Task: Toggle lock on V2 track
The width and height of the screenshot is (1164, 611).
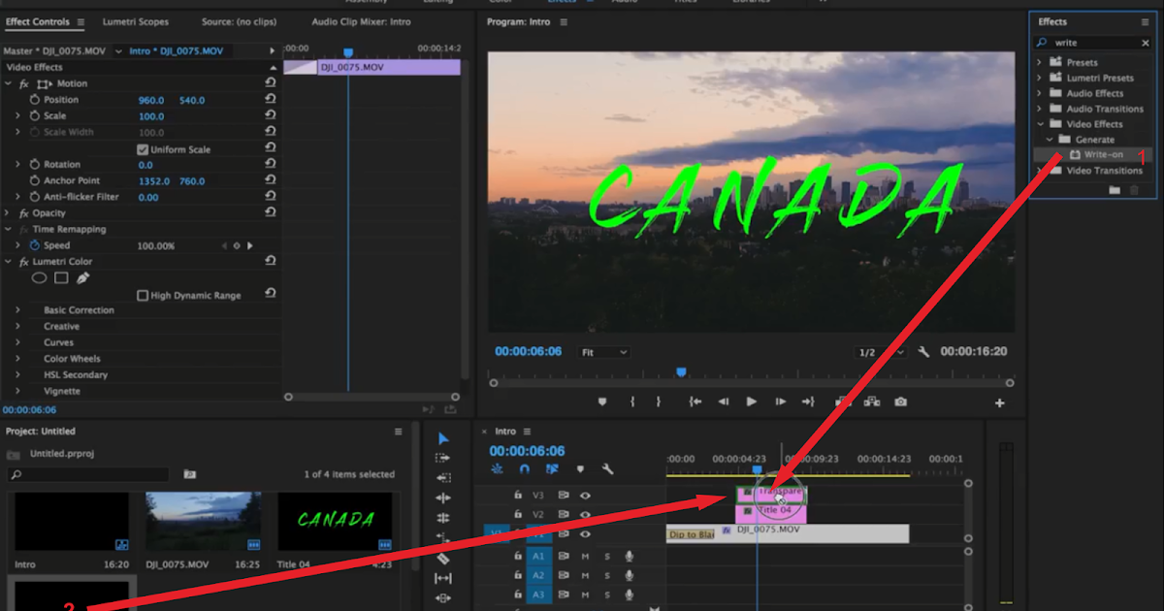Action: pyautogui.click(x=518, y=514)
